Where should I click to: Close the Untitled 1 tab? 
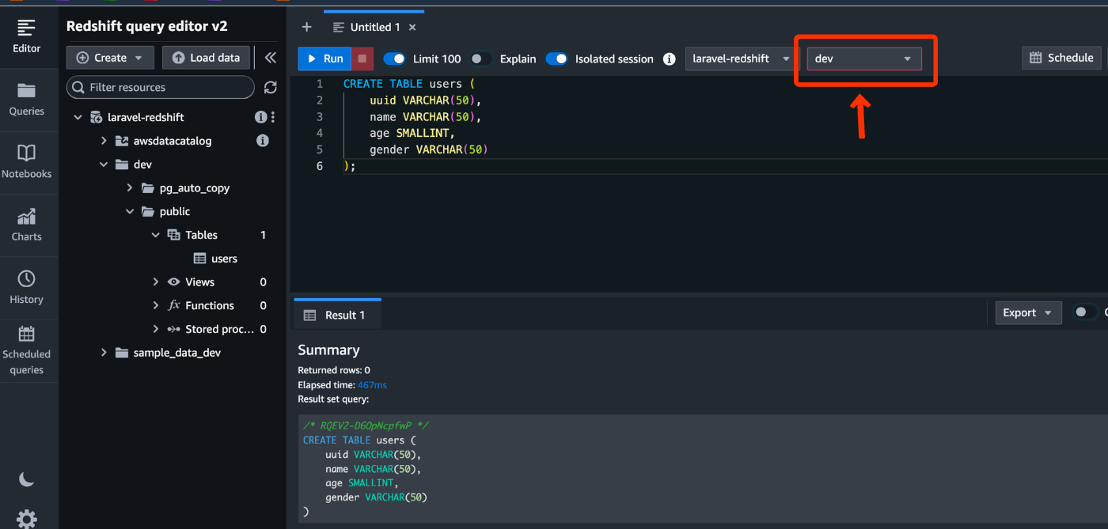point(412,27)
